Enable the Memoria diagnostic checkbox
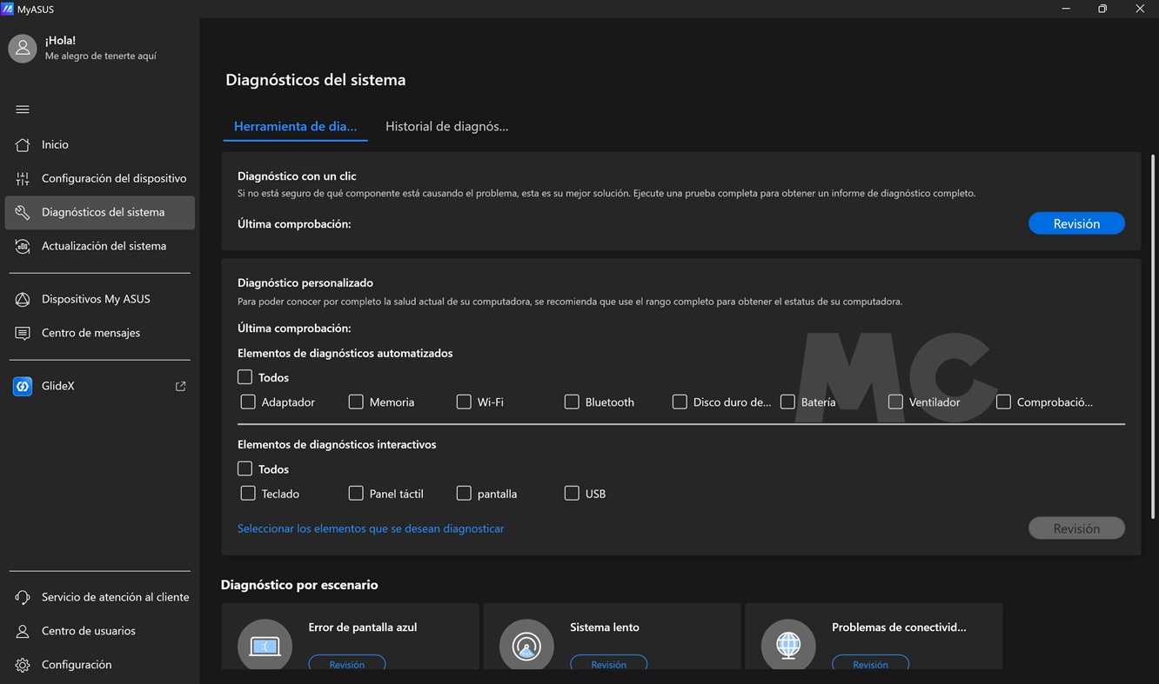 click(356, 402)
